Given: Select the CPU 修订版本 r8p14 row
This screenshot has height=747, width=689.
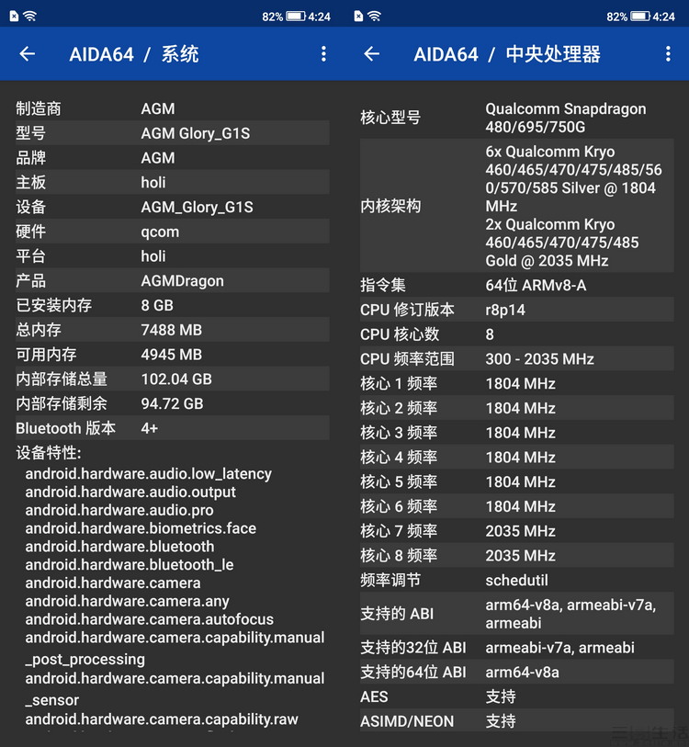Looking at the screenshot, I should (x=517, y=311).
